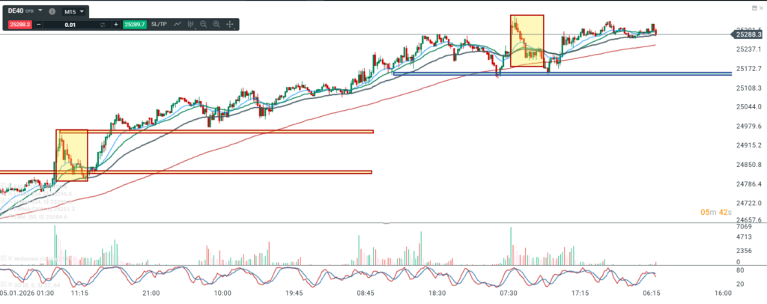Zoom in the chart with the magnifier plus
The height and width of the screenshot is (304, 767).
[x=216, y=25]
